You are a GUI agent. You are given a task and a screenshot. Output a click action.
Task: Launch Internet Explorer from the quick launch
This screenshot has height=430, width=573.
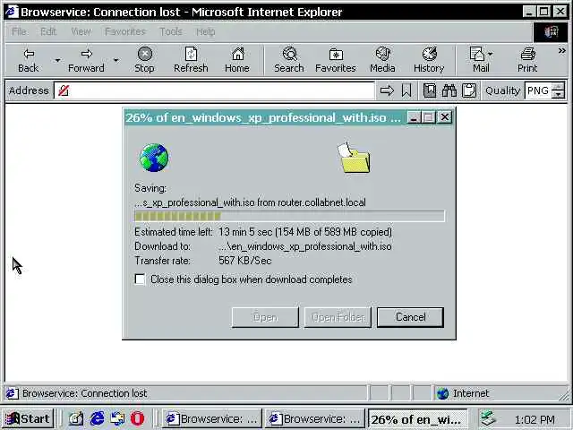pyautogui.click(x=98, y=418)
